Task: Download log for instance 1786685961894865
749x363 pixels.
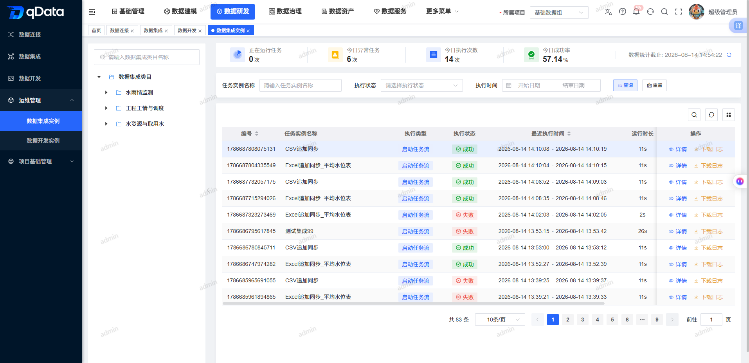Action: click(x=708, y=297)
